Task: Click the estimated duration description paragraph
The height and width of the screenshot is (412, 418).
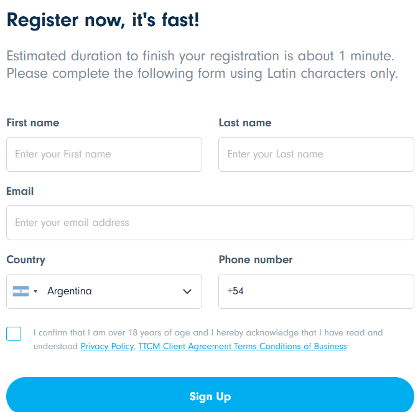Action: click(x=202, y=65)
